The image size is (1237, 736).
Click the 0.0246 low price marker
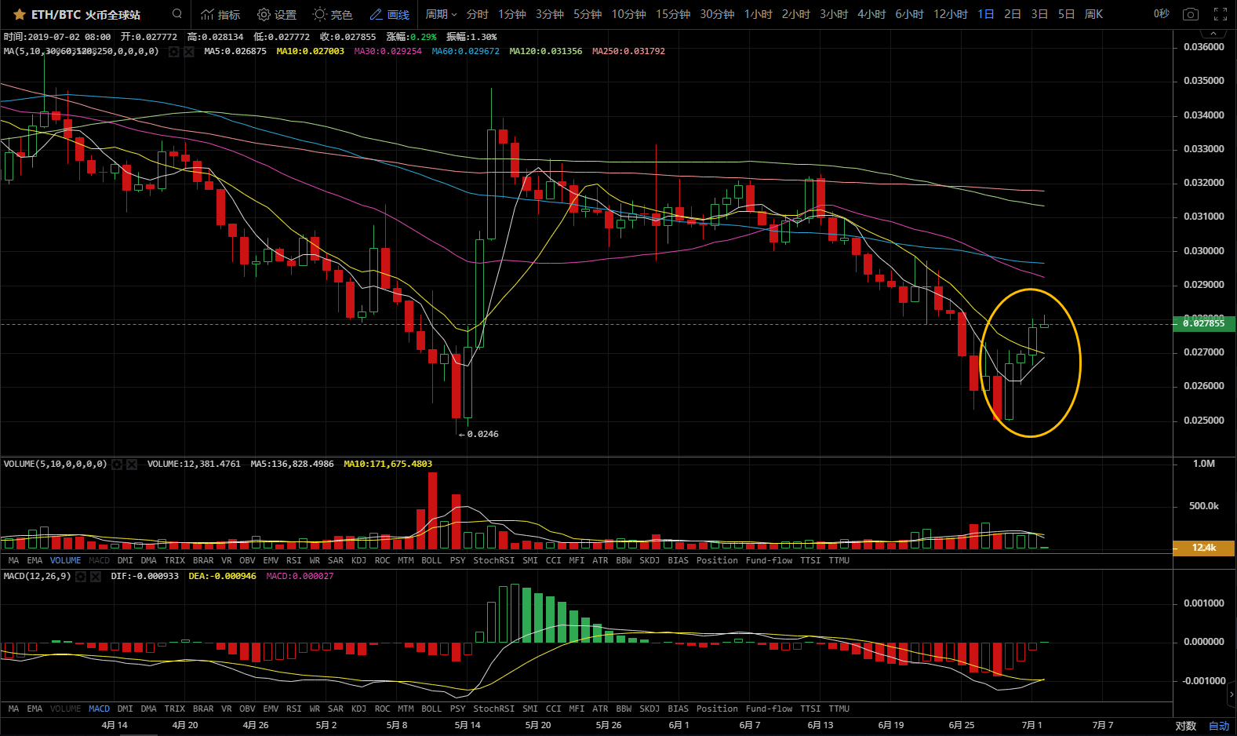pos(478,434)
